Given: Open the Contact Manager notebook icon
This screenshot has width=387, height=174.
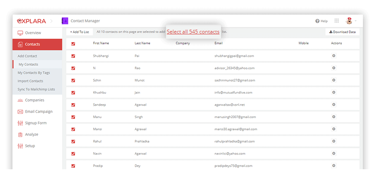Looking at the screenshot, I should pos(64,21).
